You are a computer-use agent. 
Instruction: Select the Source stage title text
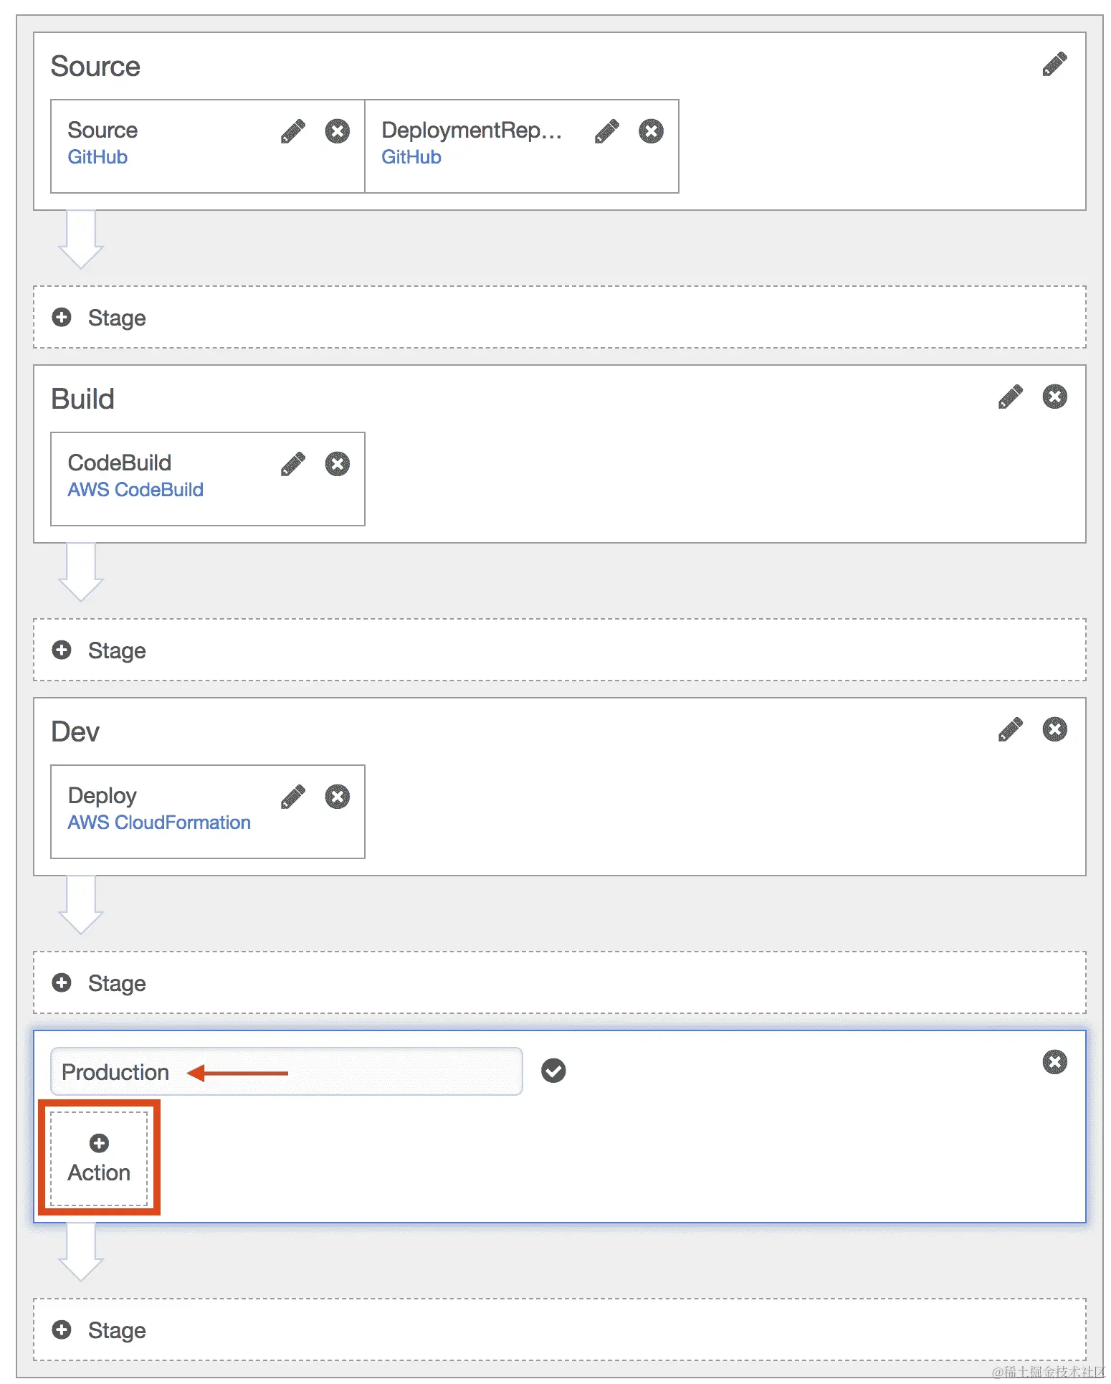[95, 66]
